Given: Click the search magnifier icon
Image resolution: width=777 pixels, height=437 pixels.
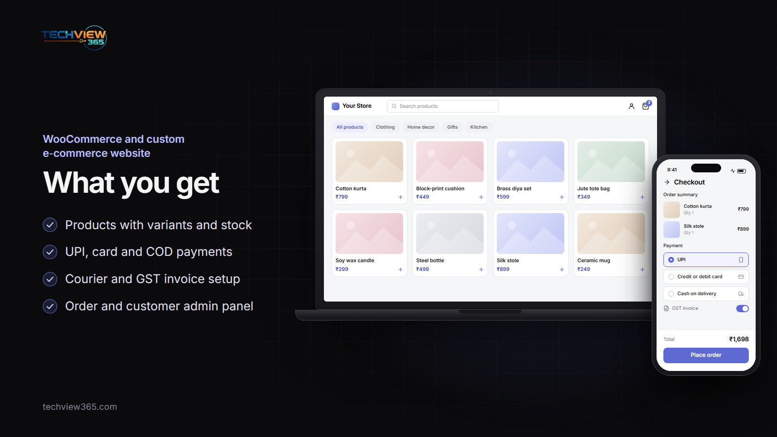Looking at the screenshot, I should [394, 106].
